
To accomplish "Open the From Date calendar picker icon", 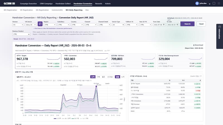I will pyautogui.click(x=164, y=25).
